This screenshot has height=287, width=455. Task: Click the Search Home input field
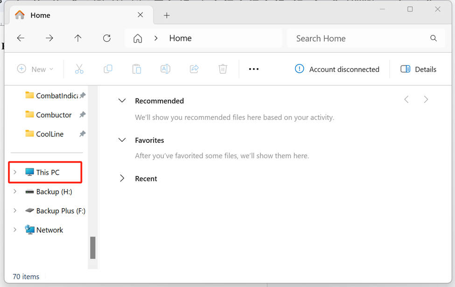pos(359,38)
